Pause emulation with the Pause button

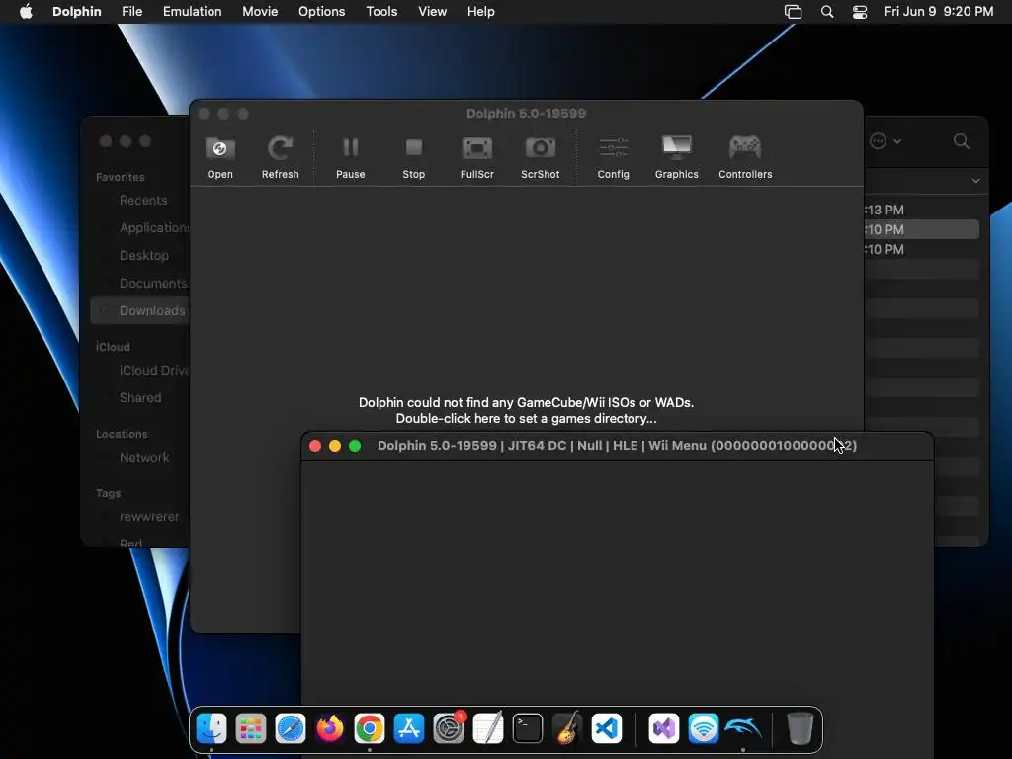pos(351,157)
